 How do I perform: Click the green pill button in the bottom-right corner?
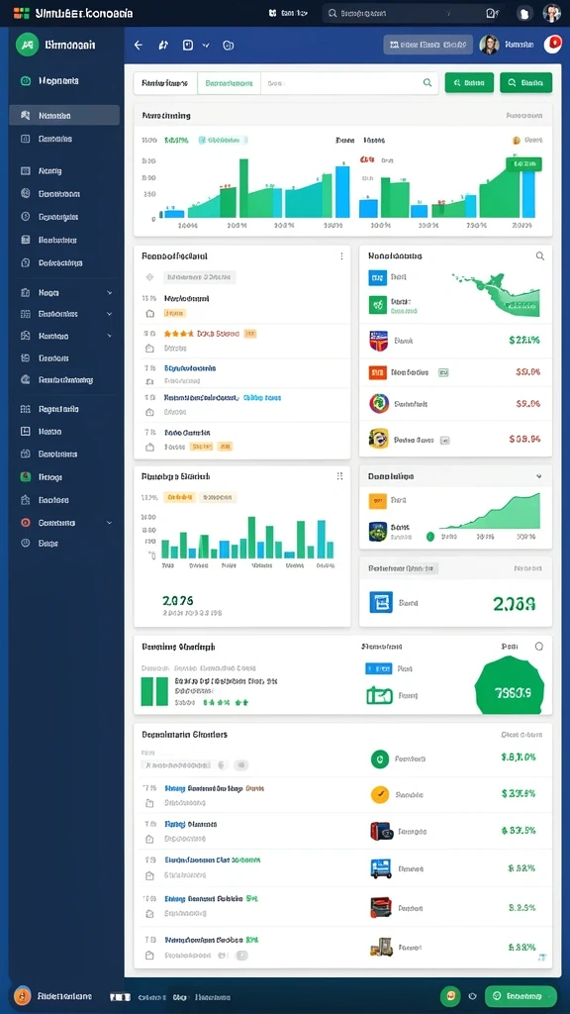click(521, 996)
